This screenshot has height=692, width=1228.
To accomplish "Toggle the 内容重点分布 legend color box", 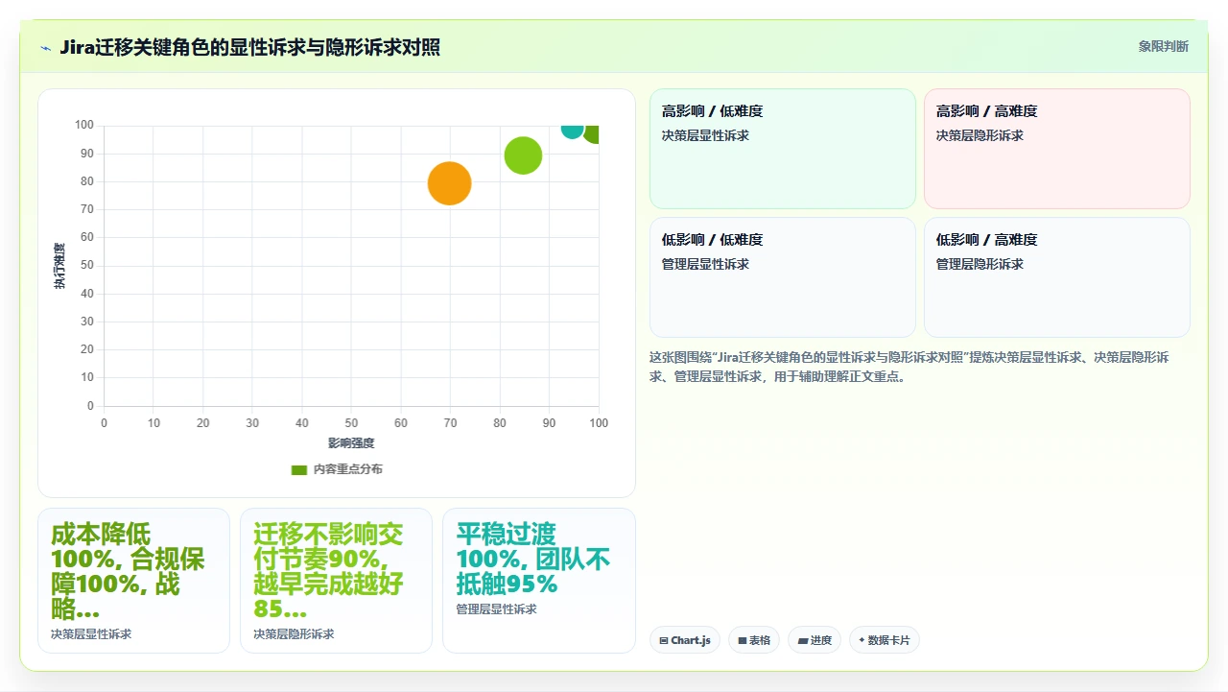I will tap(299, 469).
